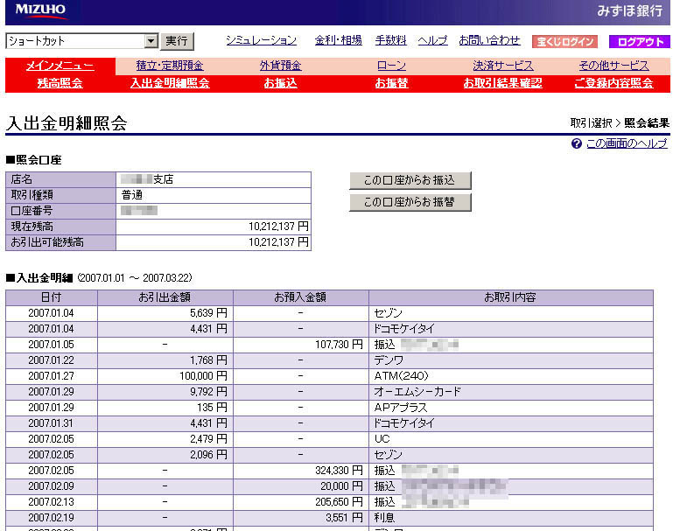The height and width of the screenshot is (531, 673).
Task: Open the お問い合わせ link
Action: coord(489,40)
